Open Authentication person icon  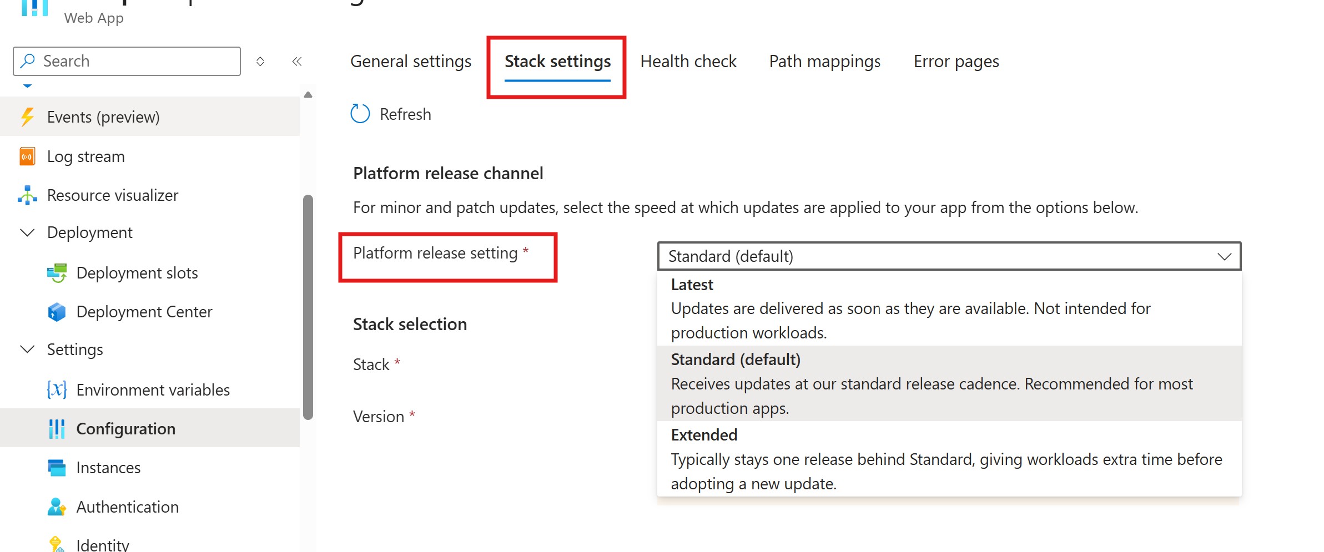(x=57, y=507)
